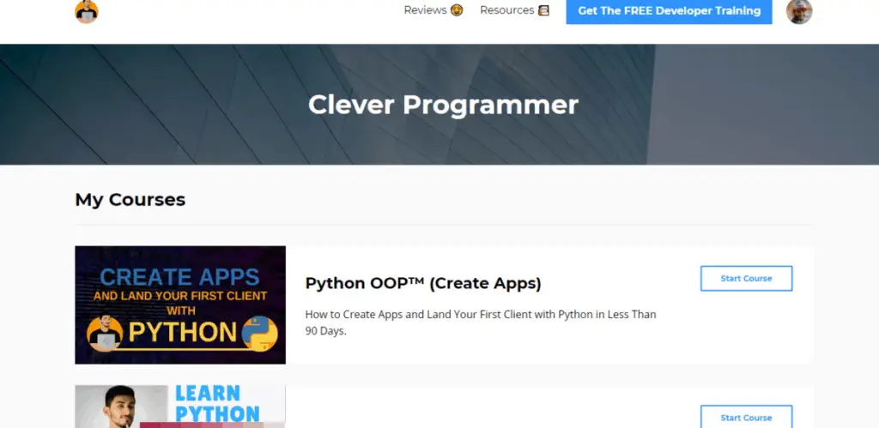Click the books emoji beside Resources
The image size is (879, 428).
(x=543, y=10)
